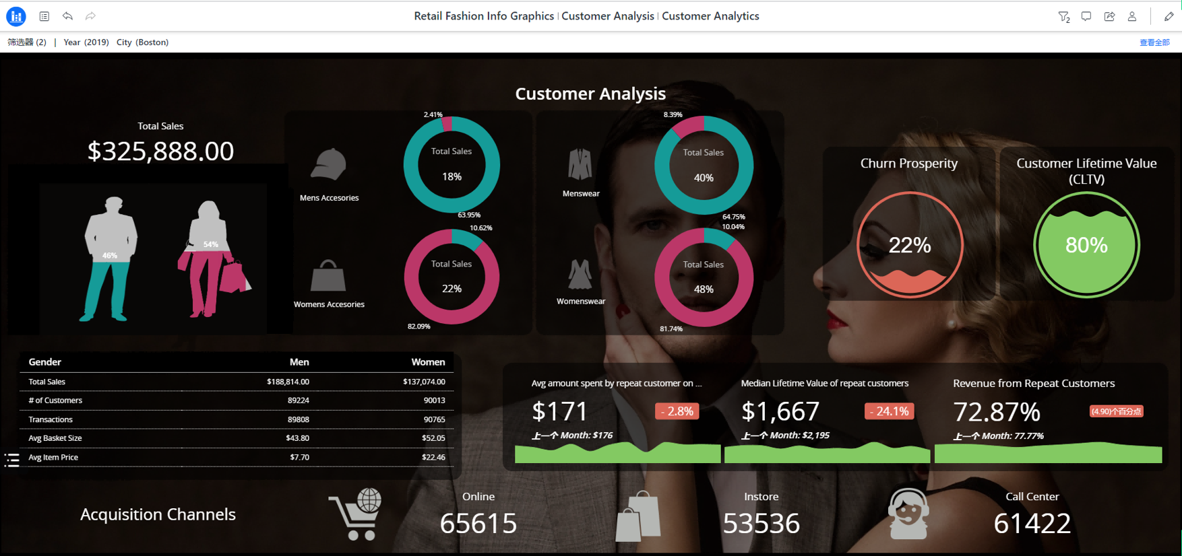
Task: Go to the Customer Analysis breadcrumb
Action: 608,16
